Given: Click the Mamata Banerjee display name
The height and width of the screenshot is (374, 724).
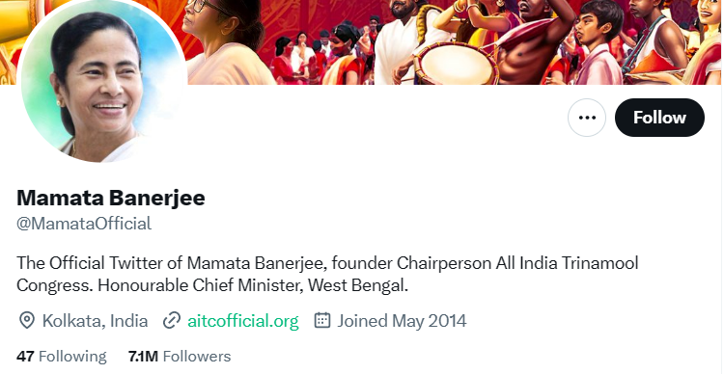Looking at the screenshot, I should (x=111, y=198).
